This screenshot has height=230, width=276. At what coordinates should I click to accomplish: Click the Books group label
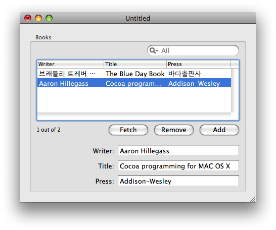pyautogui.click(x=43, y=37)
